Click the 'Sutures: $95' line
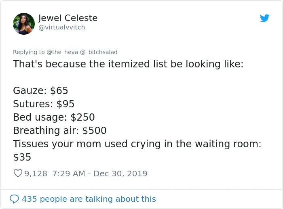 (44, 104)
